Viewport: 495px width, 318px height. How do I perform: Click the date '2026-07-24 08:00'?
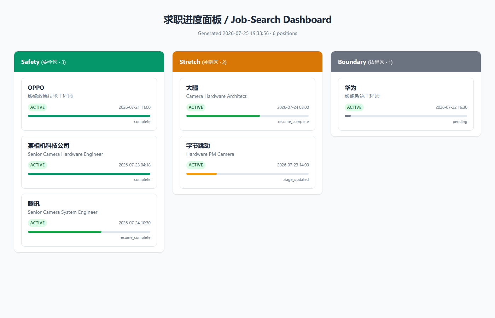(293, 107)
